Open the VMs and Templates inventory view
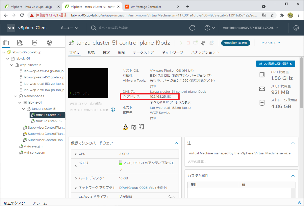This screenshot has width=304, height=206. tap(20, 43)
